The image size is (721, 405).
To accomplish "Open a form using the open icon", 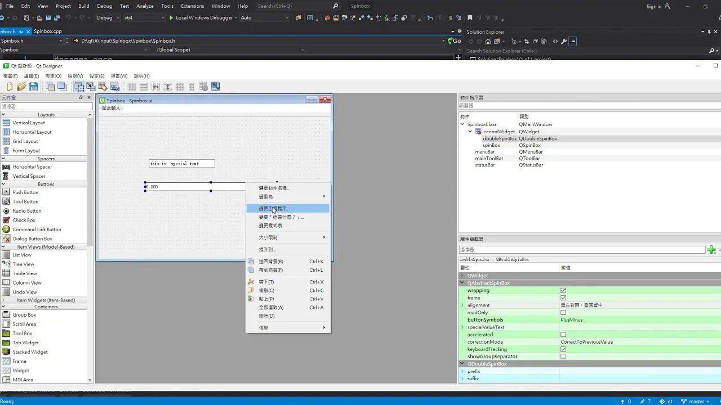I will point(21,86).
